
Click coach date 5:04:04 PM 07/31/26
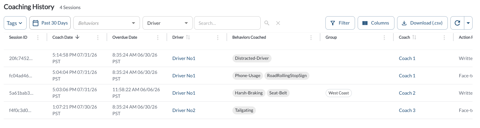click(75, 75)
